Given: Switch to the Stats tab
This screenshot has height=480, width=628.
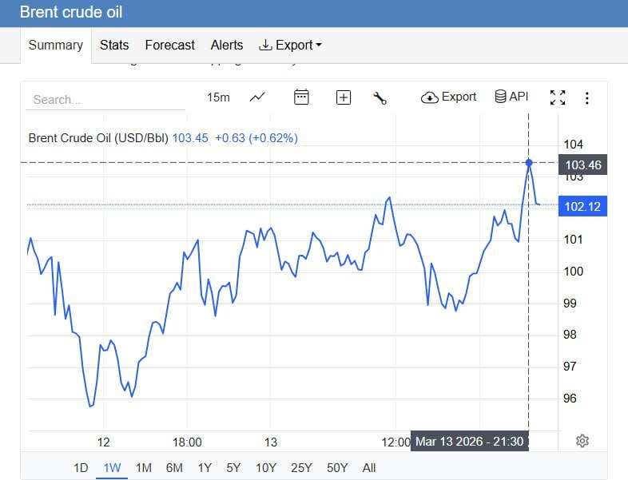Looking at the screenshot, I should coord(114,46).
